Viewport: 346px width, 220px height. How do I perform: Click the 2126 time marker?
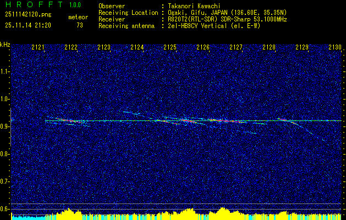pos(203,47)
